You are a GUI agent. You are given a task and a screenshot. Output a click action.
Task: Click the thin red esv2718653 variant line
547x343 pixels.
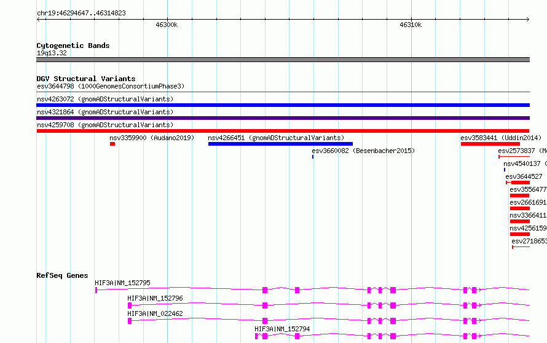click(521, 247)
